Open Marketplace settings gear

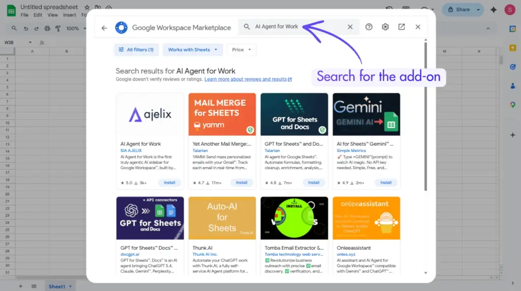point(385,27)
